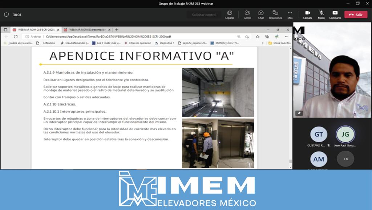Expand the bookmarks bar overflow chevron
The height and width of the screenshot is (210, 372).
[x=263, y=43]
